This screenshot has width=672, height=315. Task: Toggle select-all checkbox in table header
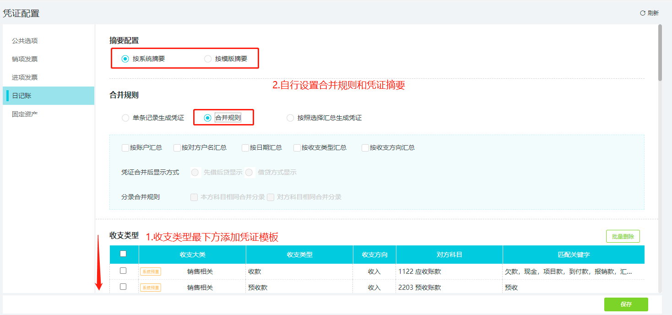pyautogui.click(x=123, y=254)
